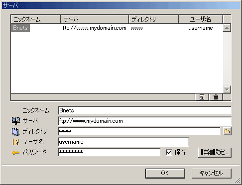Click the list scrollbar up arrow
This screenshot has height=185, width=242.
227,28
